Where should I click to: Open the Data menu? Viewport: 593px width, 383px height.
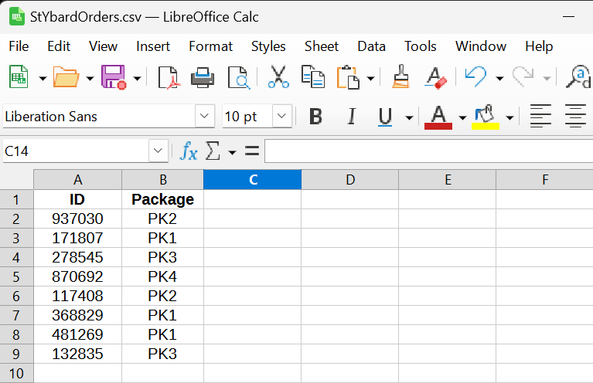[371, 46]
